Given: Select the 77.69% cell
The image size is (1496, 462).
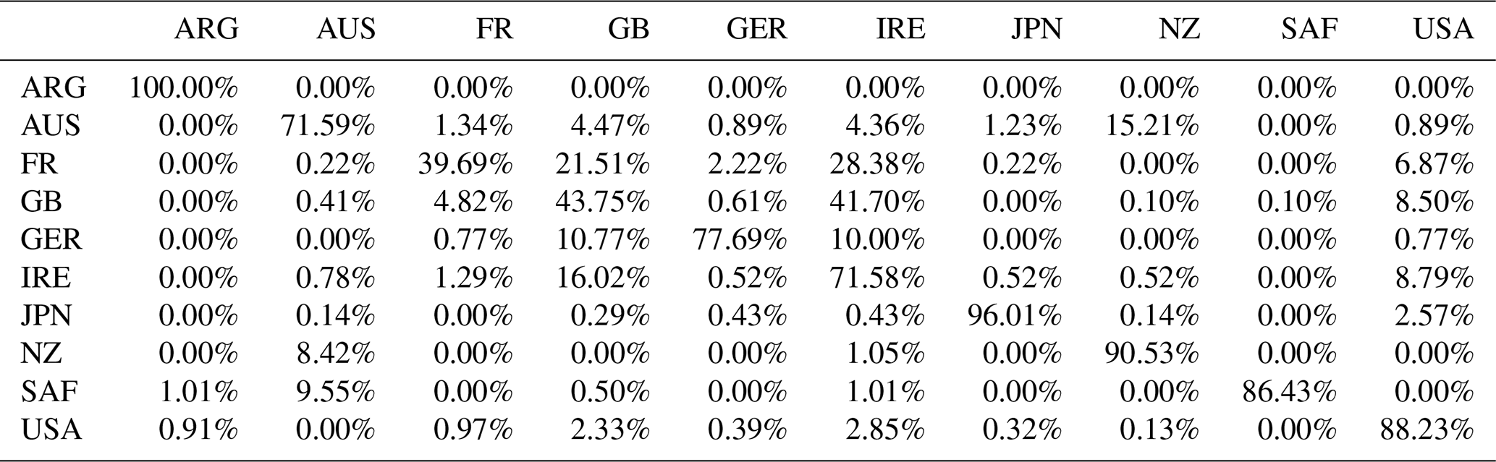Looking at the screenshot, I should point(740,239).
